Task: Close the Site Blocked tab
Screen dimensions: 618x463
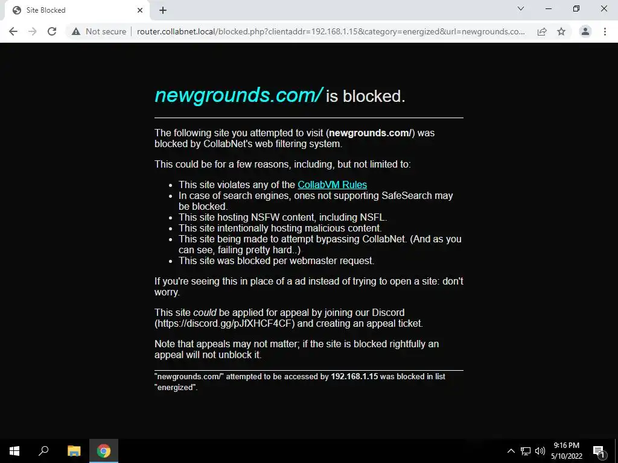Action: tap(140, 10)
